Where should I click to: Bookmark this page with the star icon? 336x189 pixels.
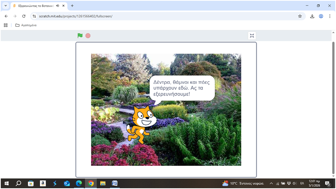[300, 16]
